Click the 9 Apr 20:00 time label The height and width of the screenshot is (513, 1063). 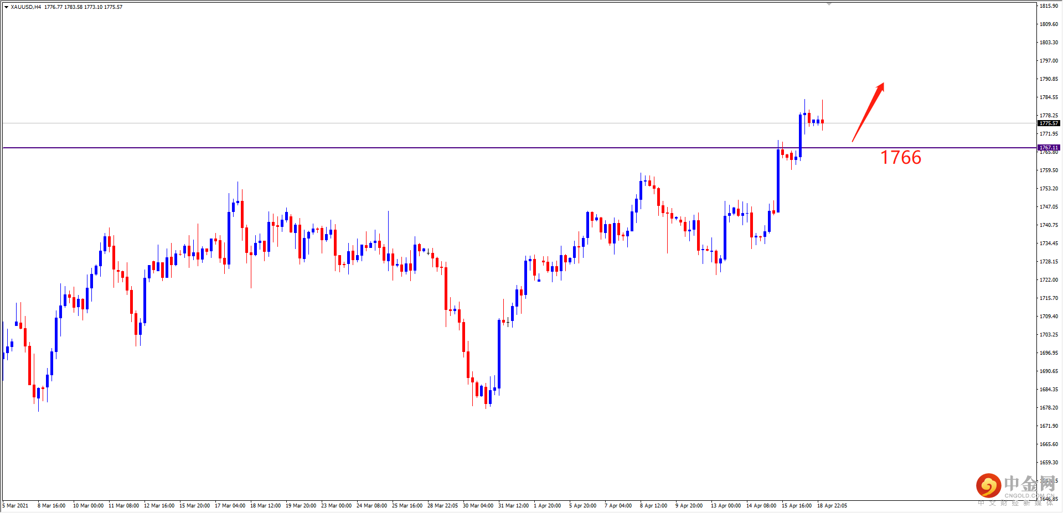689,506
